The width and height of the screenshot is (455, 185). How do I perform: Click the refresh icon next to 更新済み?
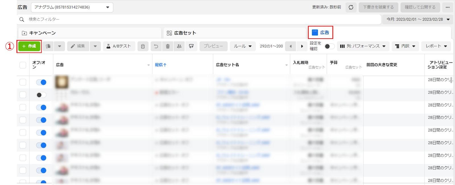pyautogui.click(x=351, y=7)
